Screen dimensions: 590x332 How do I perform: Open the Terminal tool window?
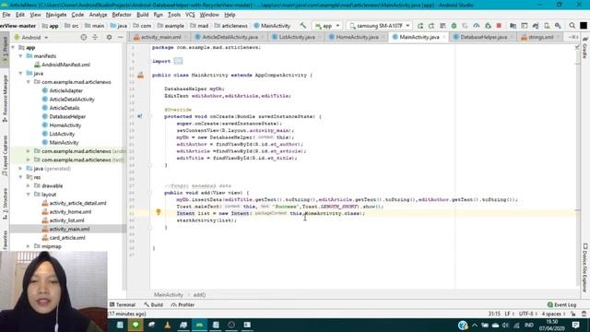click(123, 304)
